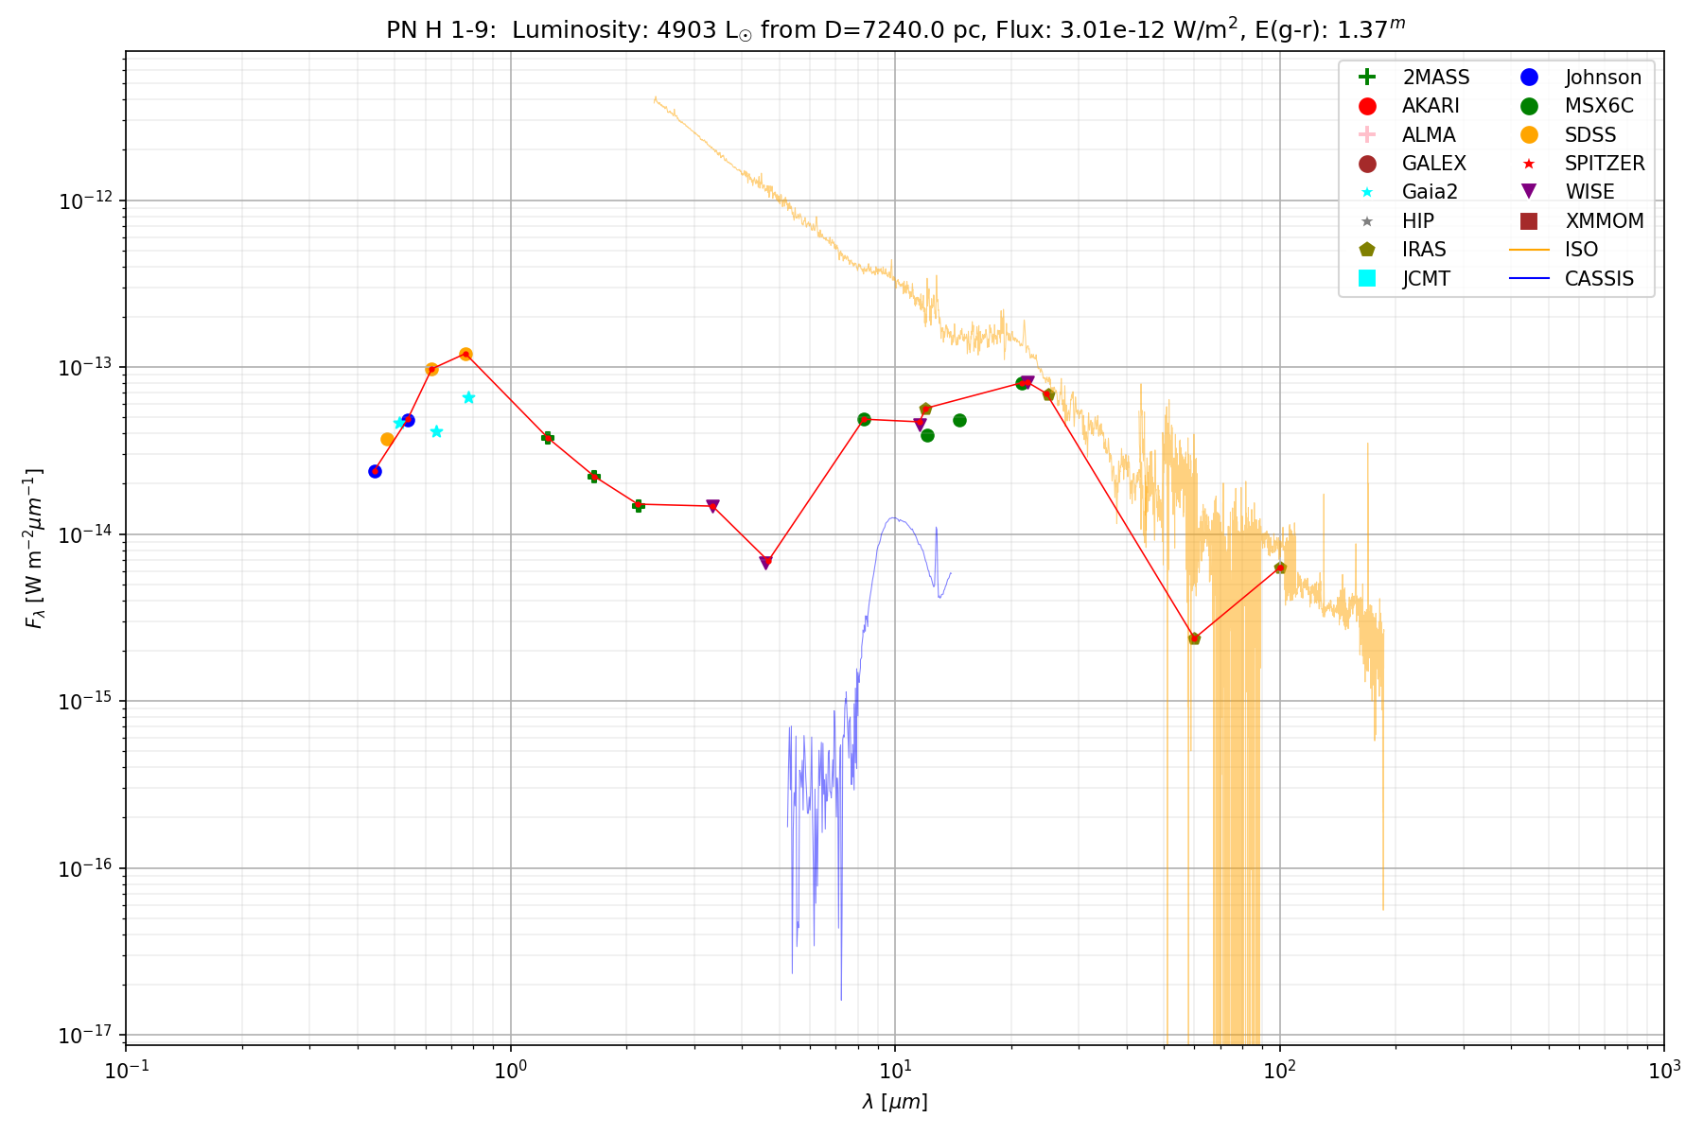Click the 'GALEX' legend text label
The width and height of the screenshot is (1703, 1135).
pos(1433,164)
